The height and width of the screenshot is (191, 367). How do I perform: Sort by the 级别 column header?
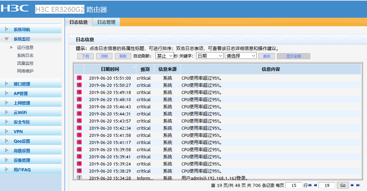point(145,69)
